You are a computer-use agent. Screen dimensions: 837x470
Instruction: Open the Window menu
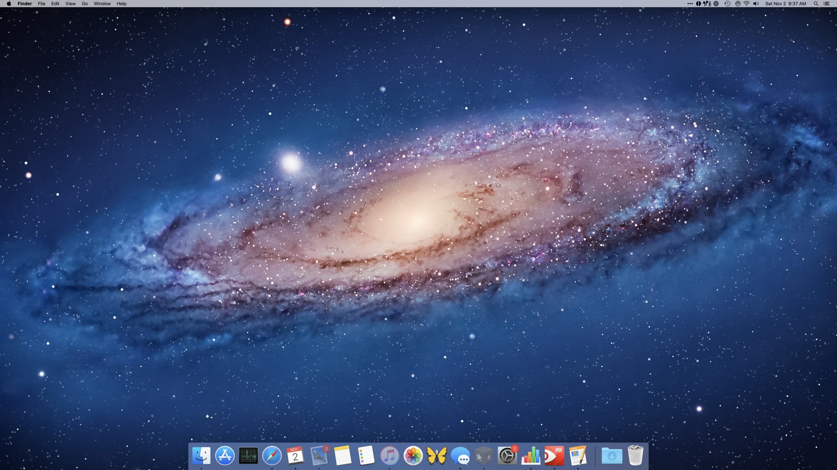coord(102,3)
